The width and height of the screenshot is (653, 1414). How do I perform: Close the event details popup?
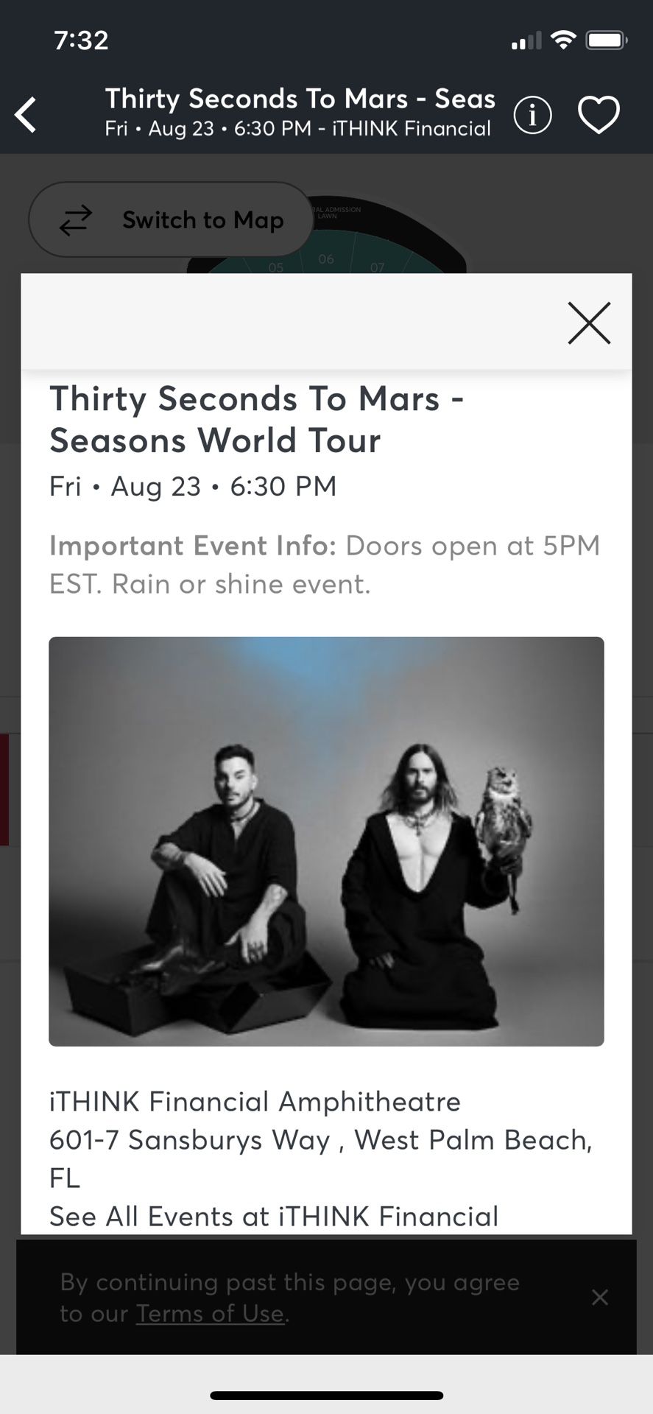click(x=589, y=323)
